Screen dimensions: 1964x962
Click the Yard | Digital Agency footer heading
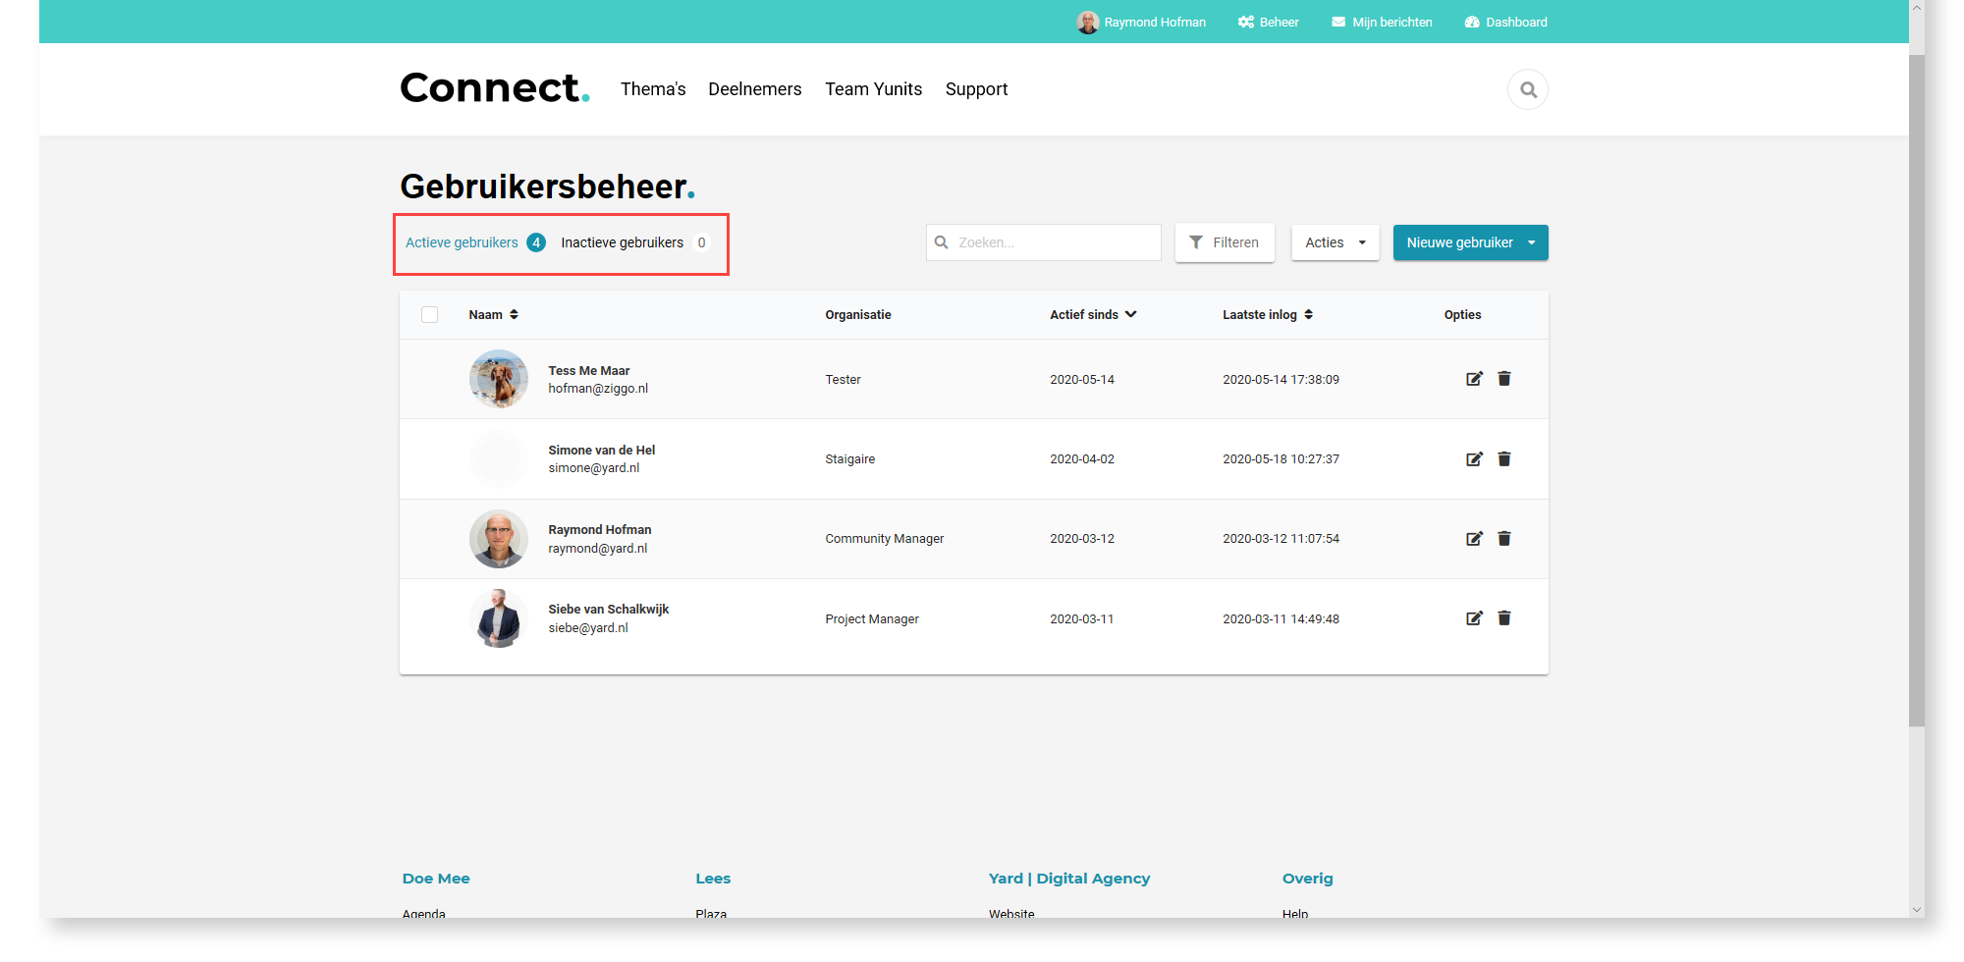coord(1069,879)
